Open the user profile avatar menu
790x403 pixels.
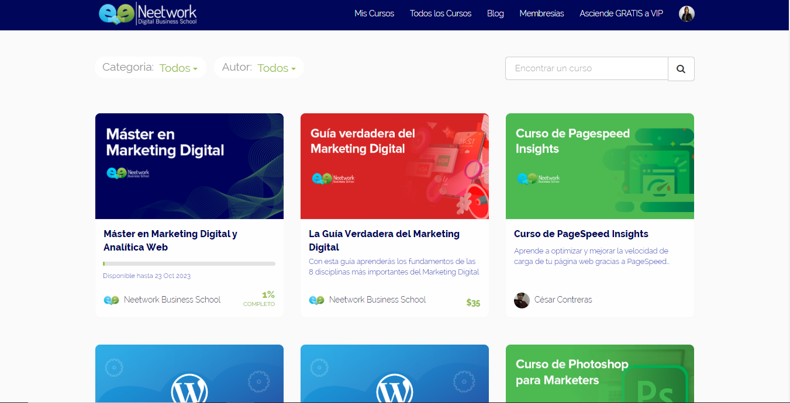[686, 14]
